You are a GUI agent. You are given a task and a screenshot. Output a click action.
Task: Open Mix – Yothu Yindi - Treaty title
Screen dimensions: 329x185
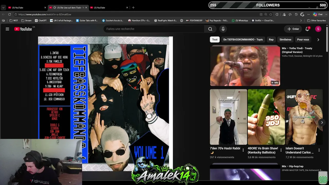pos(297,50)
